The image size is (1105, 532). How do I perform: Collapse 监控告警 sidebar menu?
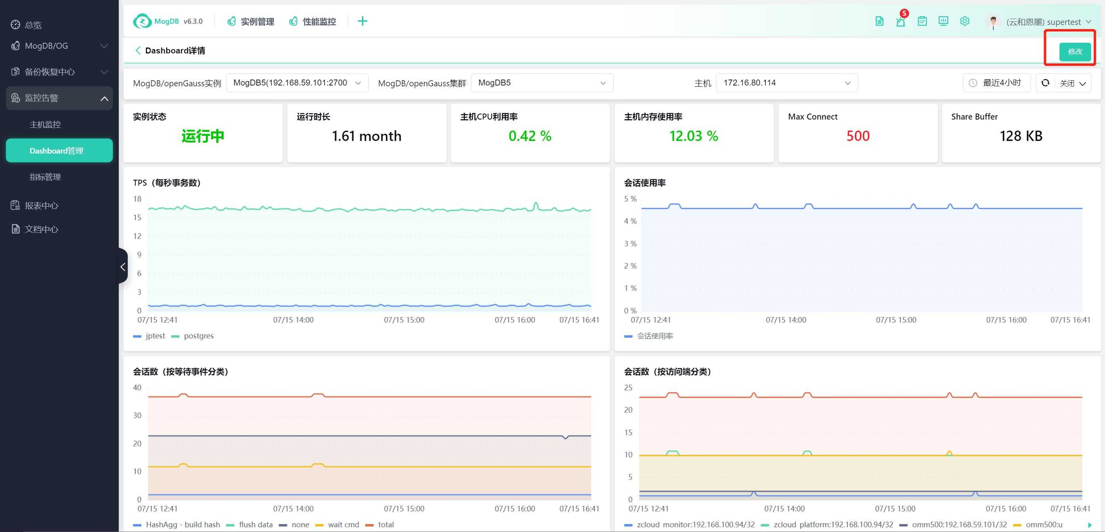pos(59,98)
